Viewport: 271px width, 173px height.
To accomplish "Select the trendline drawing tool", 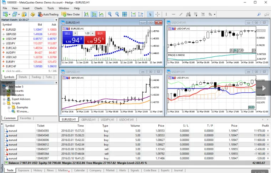I will 181,14.
